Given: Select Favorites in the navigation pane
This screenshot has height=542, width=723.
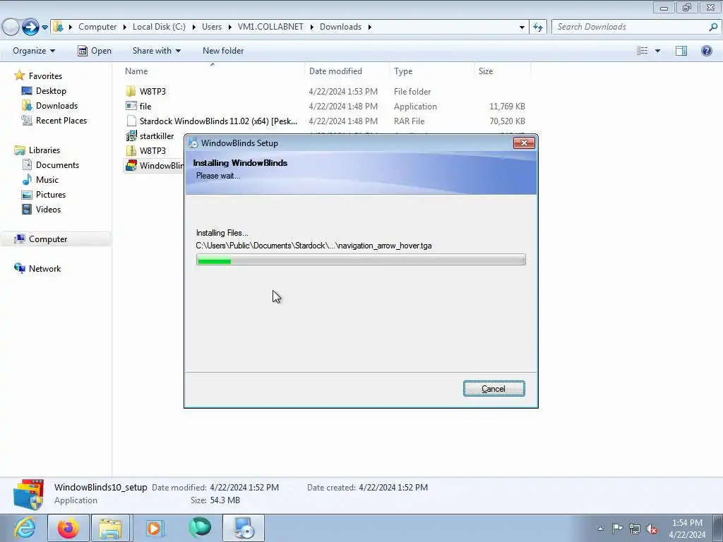Looking at the screenshot, I should pos(45,76).
